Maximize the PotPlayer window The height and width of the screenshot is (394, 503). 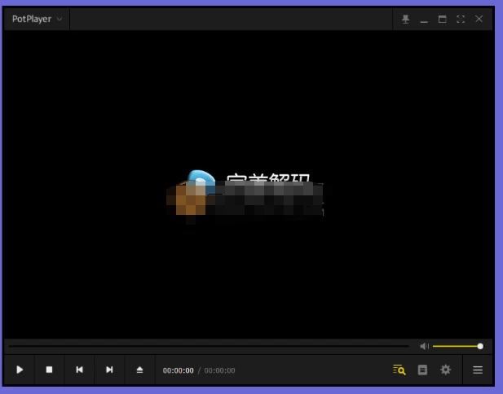(443, 20)
